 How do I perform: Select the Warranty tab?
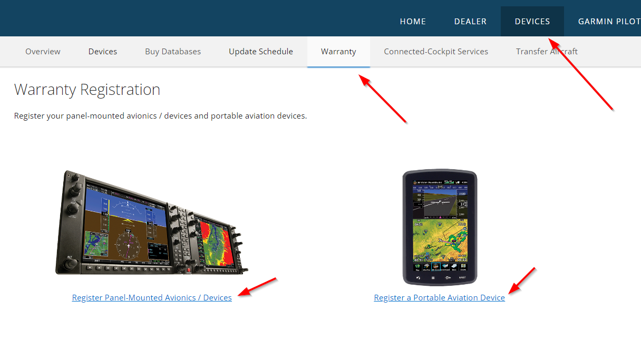pyautogui.click(x=338, y=52)
